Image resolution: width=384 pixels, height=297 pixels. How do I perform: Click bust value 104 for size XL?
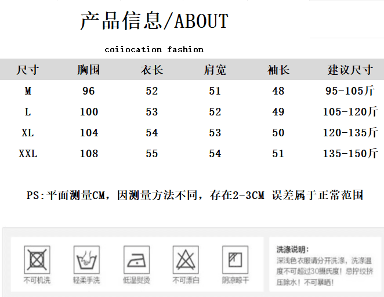tap(89, 133)
